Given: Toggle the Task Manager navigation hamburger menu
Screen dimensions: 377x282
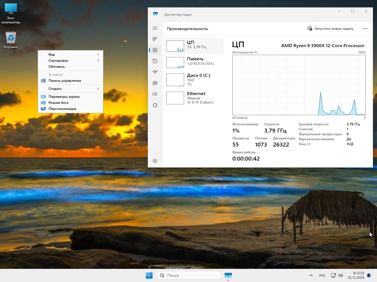Looking at the screenshot, I should point(155,28).
